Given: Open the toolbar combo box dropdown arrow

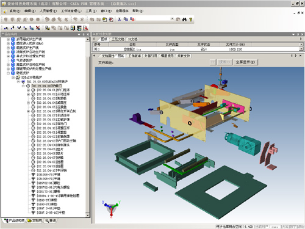Looking at the screenshot, I should [x=172, y=19].
